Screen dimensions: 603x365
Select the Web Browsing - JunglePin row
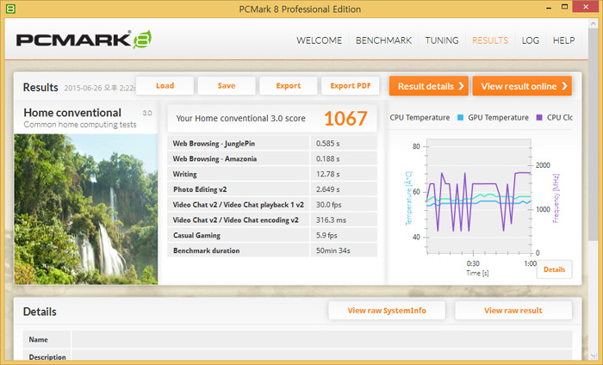pos(272,143)
